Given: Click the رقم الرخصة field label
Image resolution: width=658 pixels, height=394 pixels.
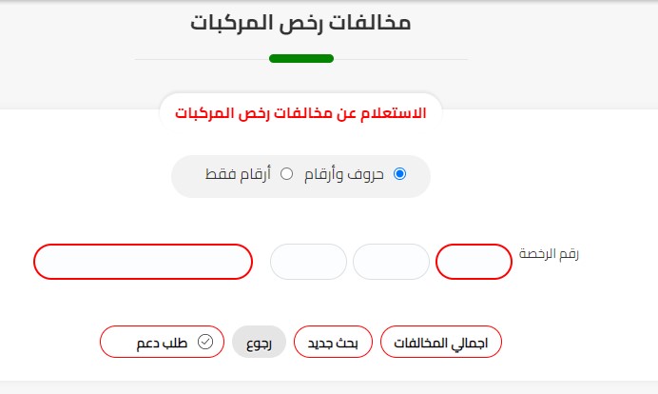Looking at the screenshot, I should tap(549, 254).
